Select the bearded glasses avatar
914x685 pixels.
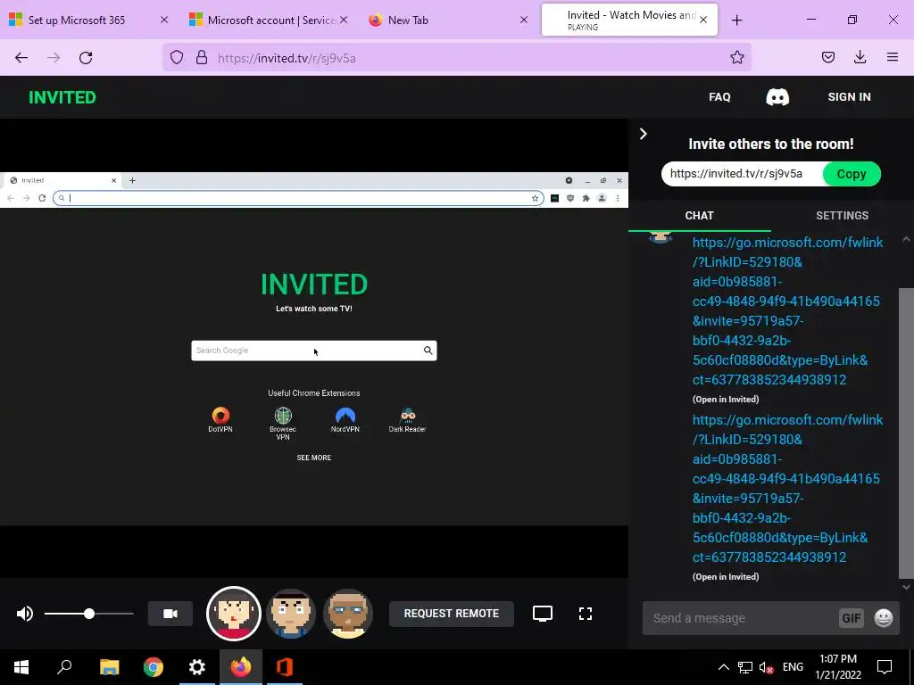pyautogui.click(x=348, y=614)
